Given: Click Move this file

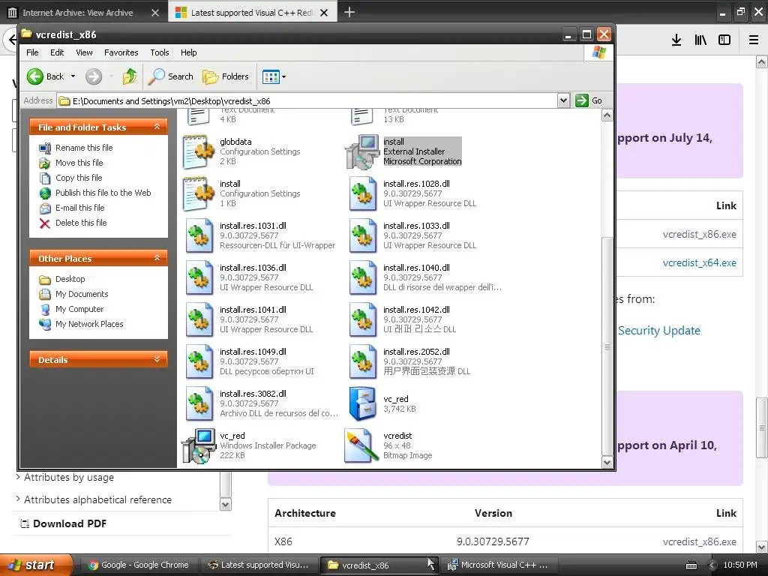Looking at the screenshot, I should tap(79, 163).
